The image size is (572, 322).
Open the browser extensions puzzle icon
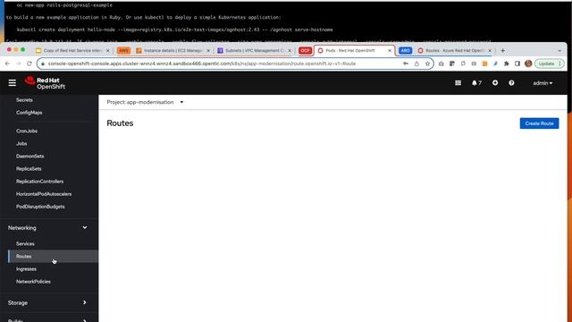pyautogui.click(x=507, y=64)
